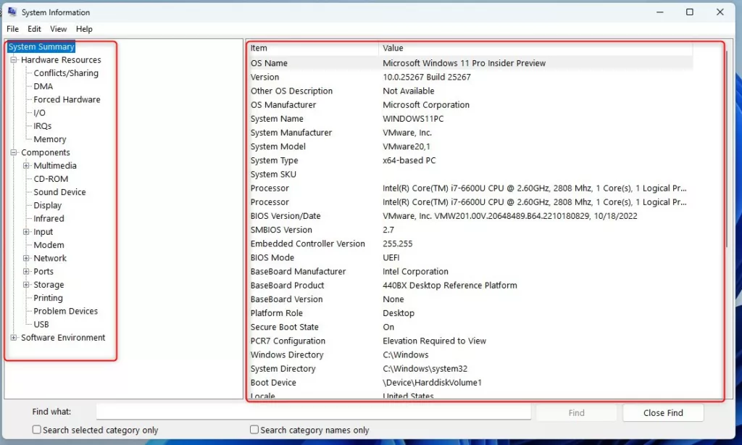Select Sound Device under Components
Image resolution: width=742 pixels, height=445 pixels.
coord(59,192)
